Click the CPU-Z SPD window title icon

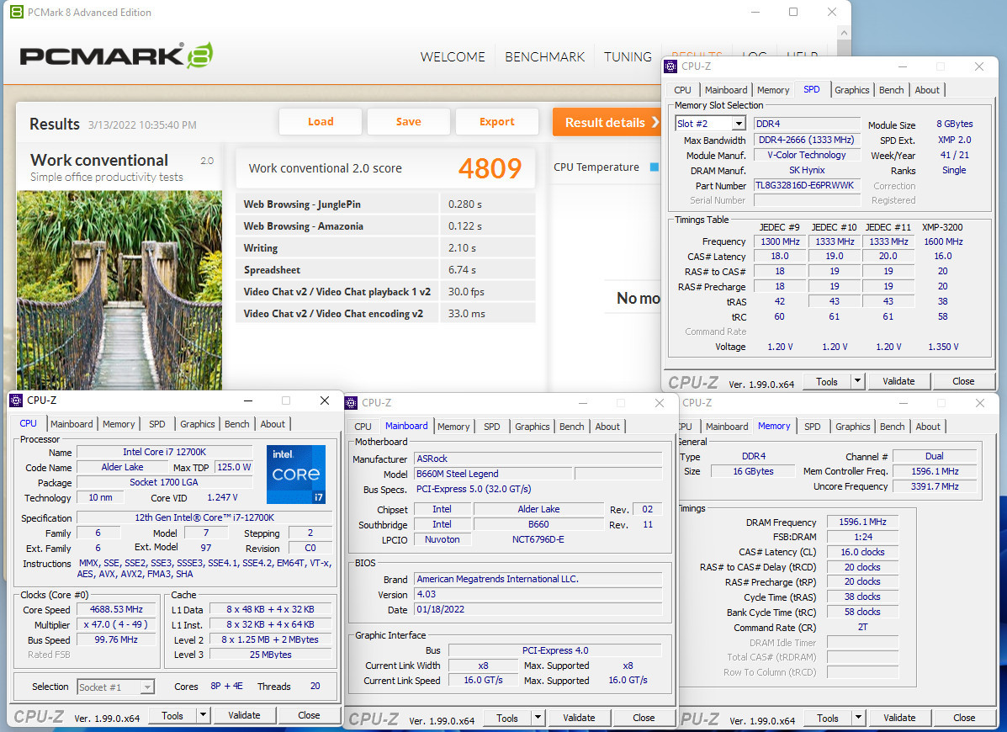pyautogui.click(x=671, y=66)
